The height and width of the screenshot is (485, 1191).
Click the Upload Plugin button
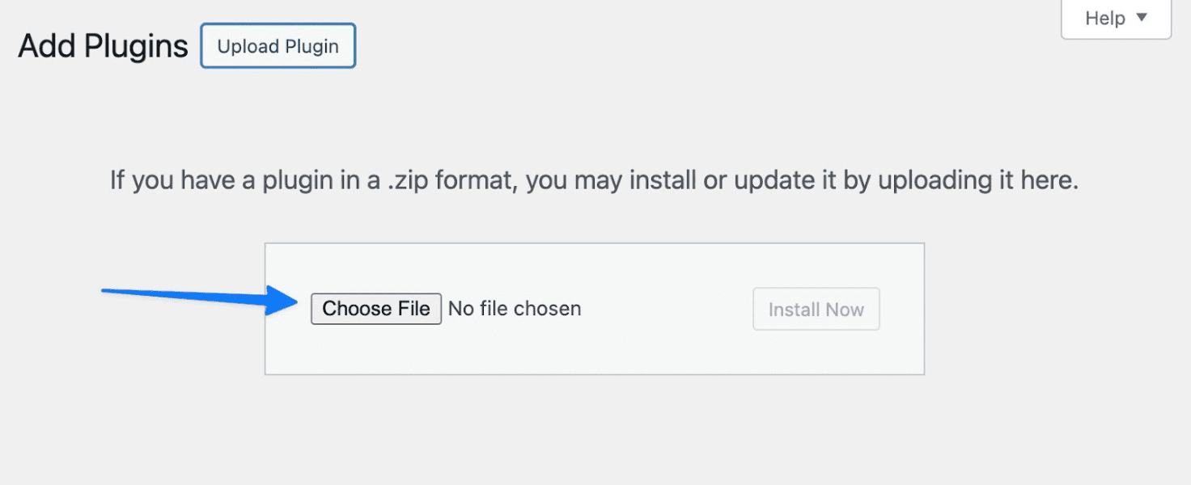tap(278, 46)
